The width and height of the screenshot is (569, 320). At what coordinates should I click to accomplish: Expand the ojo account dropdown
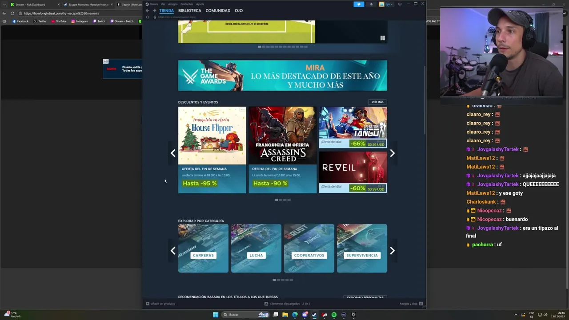386,4
